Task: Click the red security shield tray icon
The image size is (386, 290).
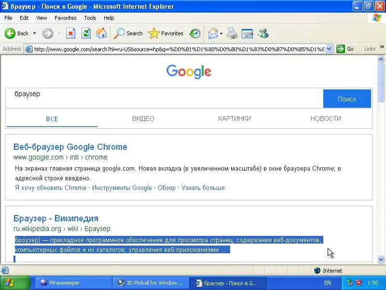Action: coord(359,283)
